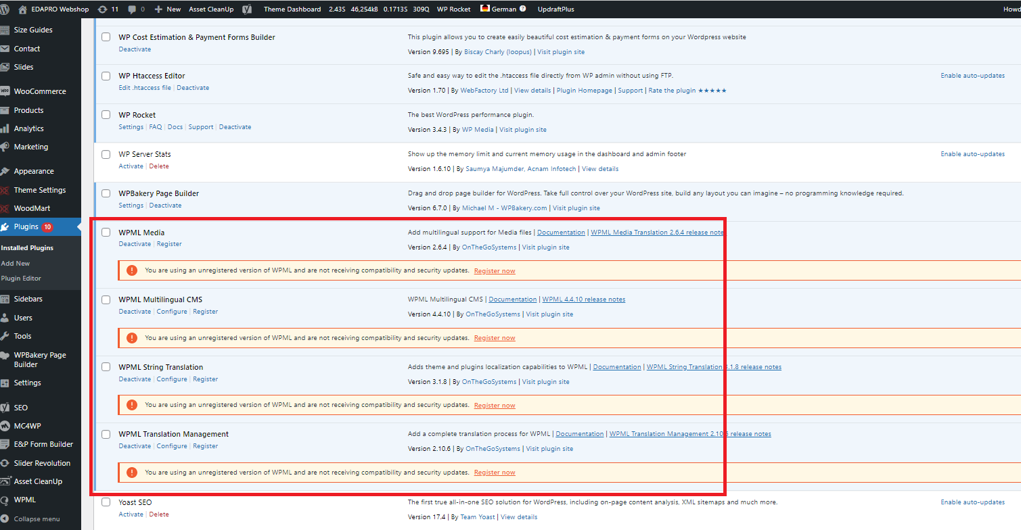Image resolution: width=1021 pixels, height=530 pixels.
Task: Click the Slider Revolution sidebar icon
Action: pyautogui.click(x=5, y=463)
